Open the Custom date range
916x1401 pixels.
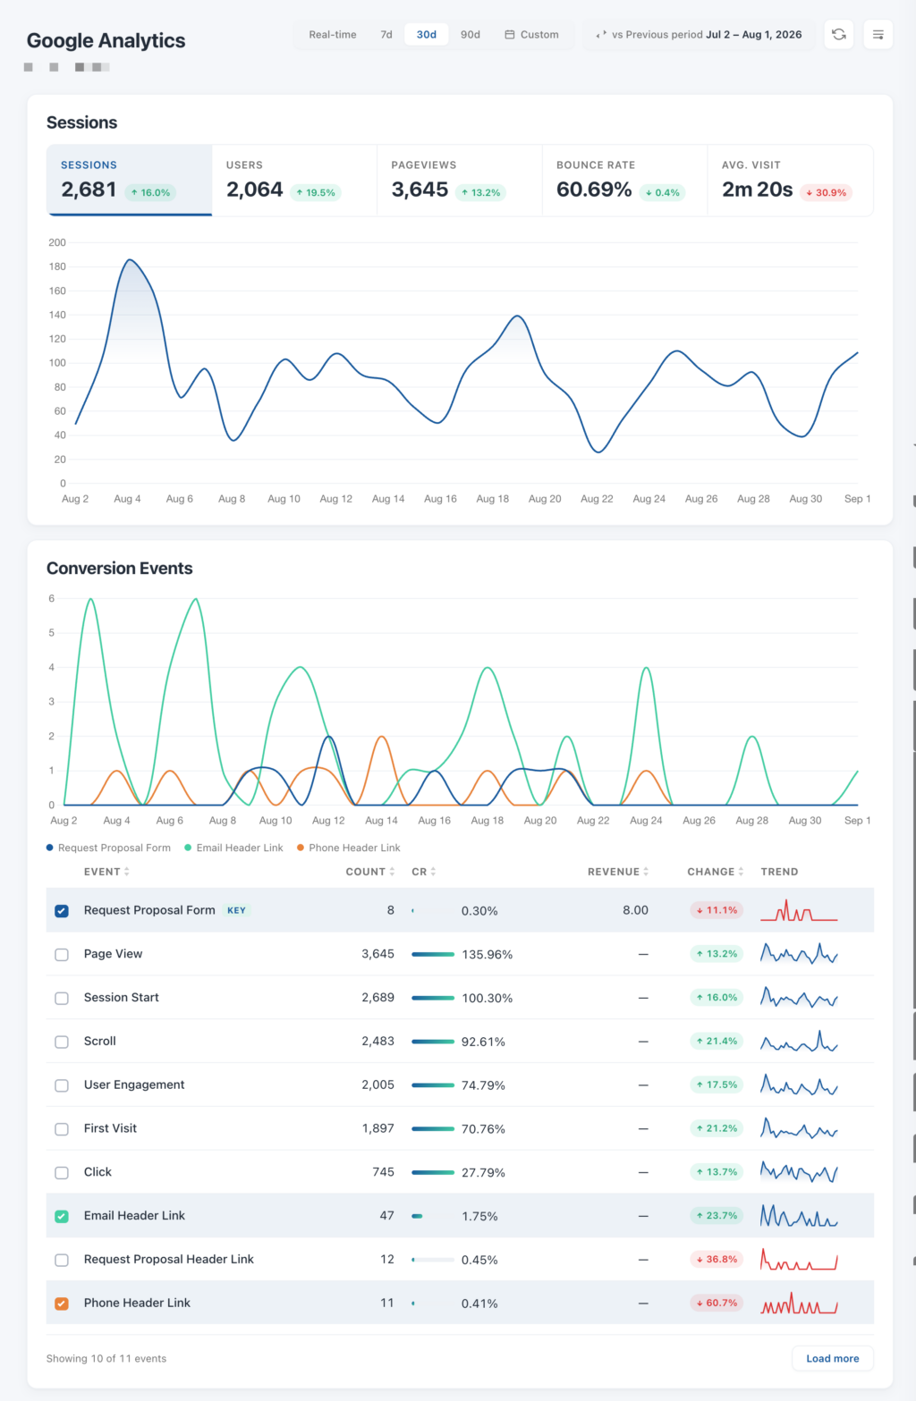click(x=531, y=35)
